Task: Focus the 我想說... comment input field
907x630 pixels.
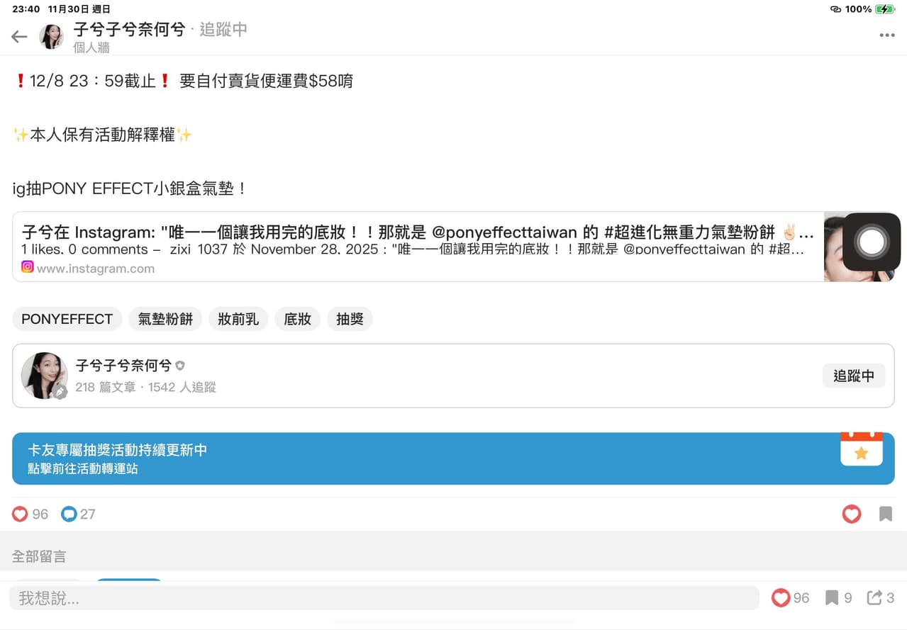Action: tap(384, 598)
